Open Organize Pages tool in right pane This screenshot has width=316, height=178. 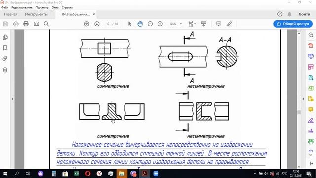pos(311,67)
